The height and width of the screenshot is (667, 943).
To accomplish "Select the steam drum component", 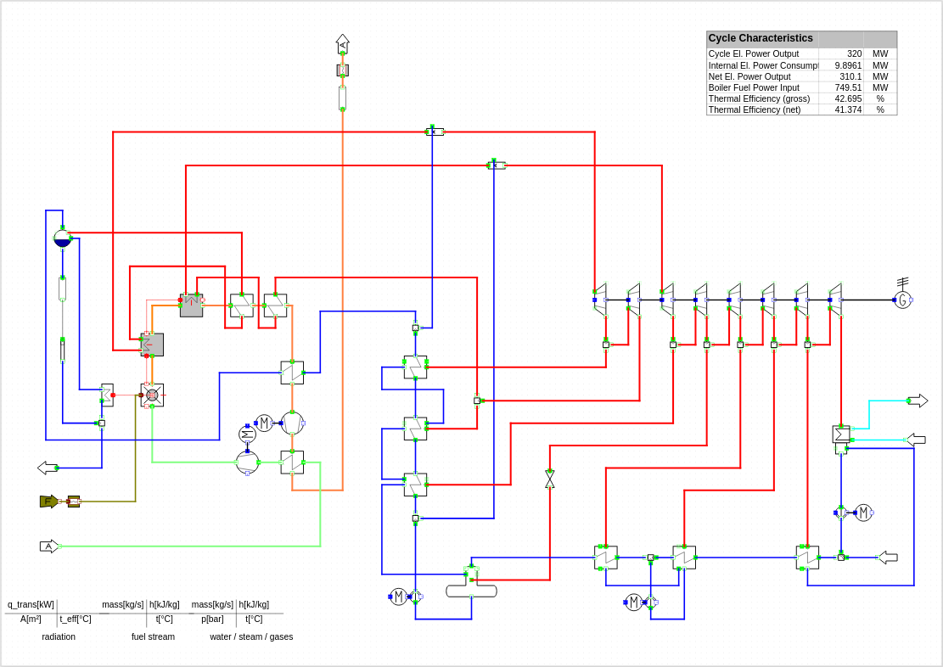I will pyautogui.click(x=62, y=238).
